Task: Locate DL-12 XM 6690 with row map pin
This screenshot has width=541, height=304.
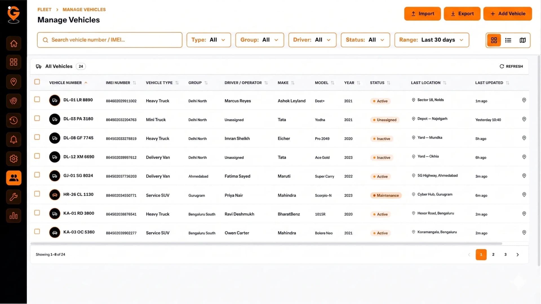Action: click(x=524, y=157)
